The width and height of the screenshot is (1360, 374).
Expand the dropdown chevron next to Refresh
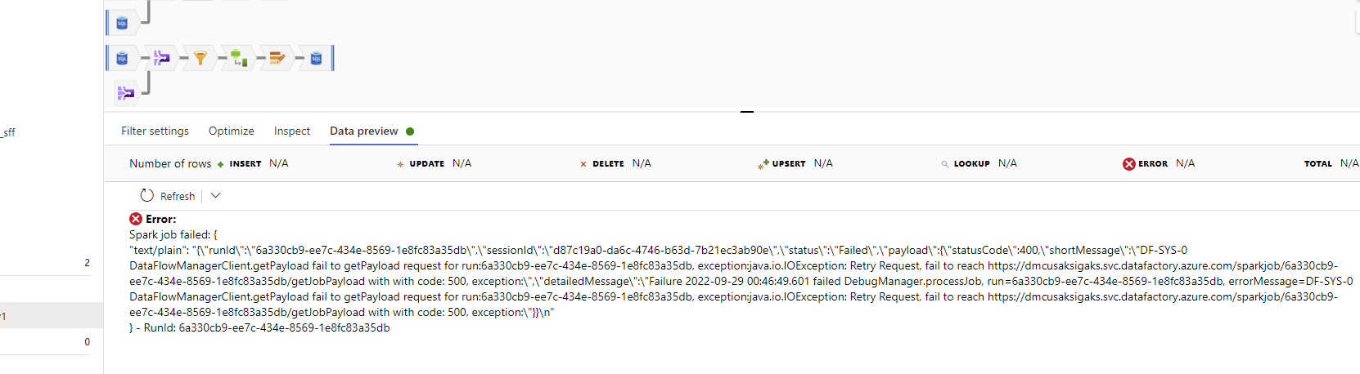click(x=216, y=196)
